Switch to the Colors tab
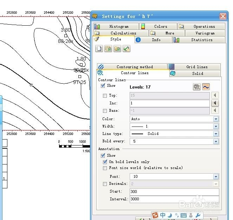Image resolution: width=233 pixels, height=220 pixels. coord(158,26)
